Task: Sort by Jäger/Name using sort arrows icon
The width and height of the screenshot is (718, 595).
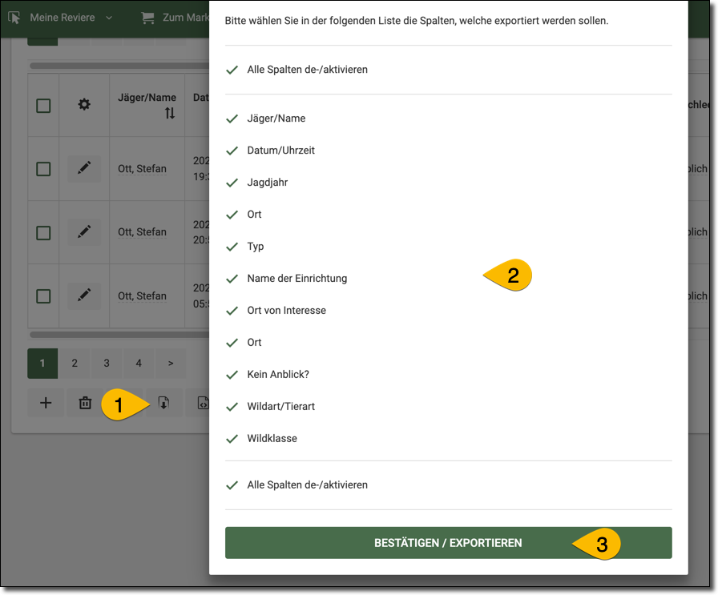Action: point(170,114)
